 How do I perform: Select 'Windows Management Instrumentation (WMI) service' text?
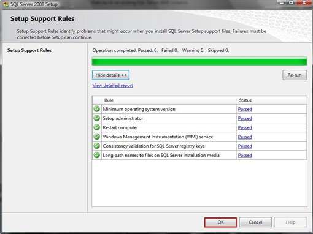158,137
